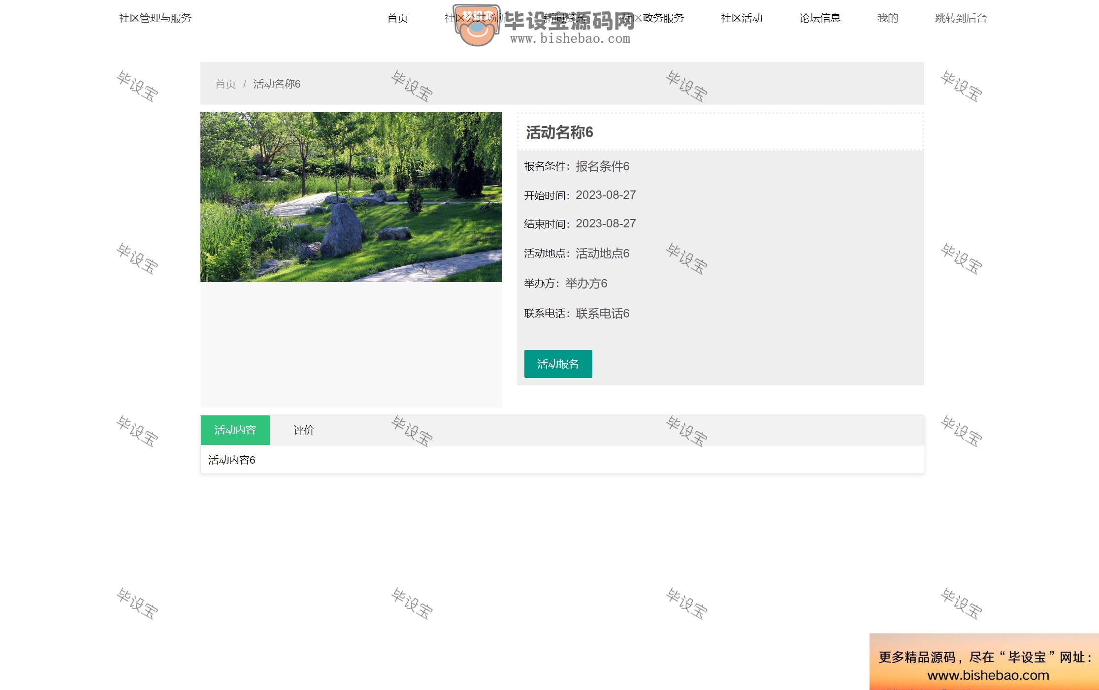Screen dimensions: 1099x690
Task: Open the 首页 navigation menu item
Action: pyautogui.click(x=397, y=18)
